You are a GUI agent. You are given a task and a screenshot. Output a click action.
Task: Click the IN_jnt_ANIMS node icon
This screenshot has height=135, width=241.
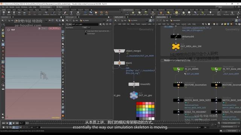(x=178, y=69)
